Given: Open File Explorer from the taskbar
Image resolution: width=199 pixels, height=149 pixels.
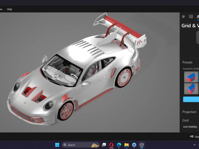Looking at the screenshot, I should point(126,145).
